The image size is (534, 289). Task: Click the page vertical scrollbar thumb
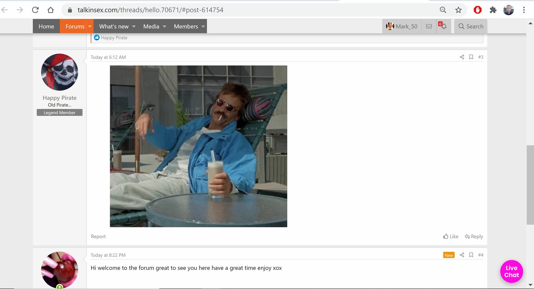(x=530, y=185)
